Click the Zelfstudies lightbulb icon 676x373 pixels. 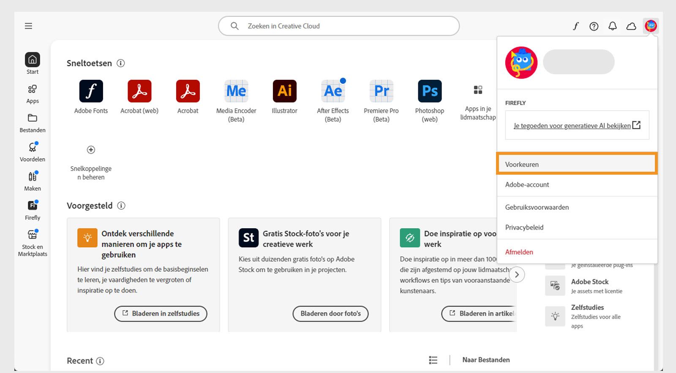pyautogui.click(x=555, y=316)
